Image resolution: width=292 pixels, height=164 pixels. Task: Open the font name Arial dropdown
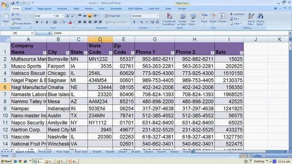point(54,16)
